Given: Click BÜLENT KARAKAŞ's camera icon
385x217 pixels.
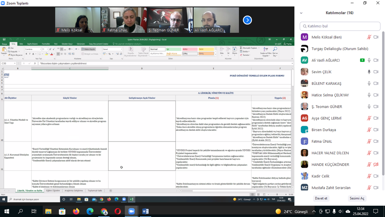Looking at the screenshot, I should pyautogui.click(x=376, y=83).
